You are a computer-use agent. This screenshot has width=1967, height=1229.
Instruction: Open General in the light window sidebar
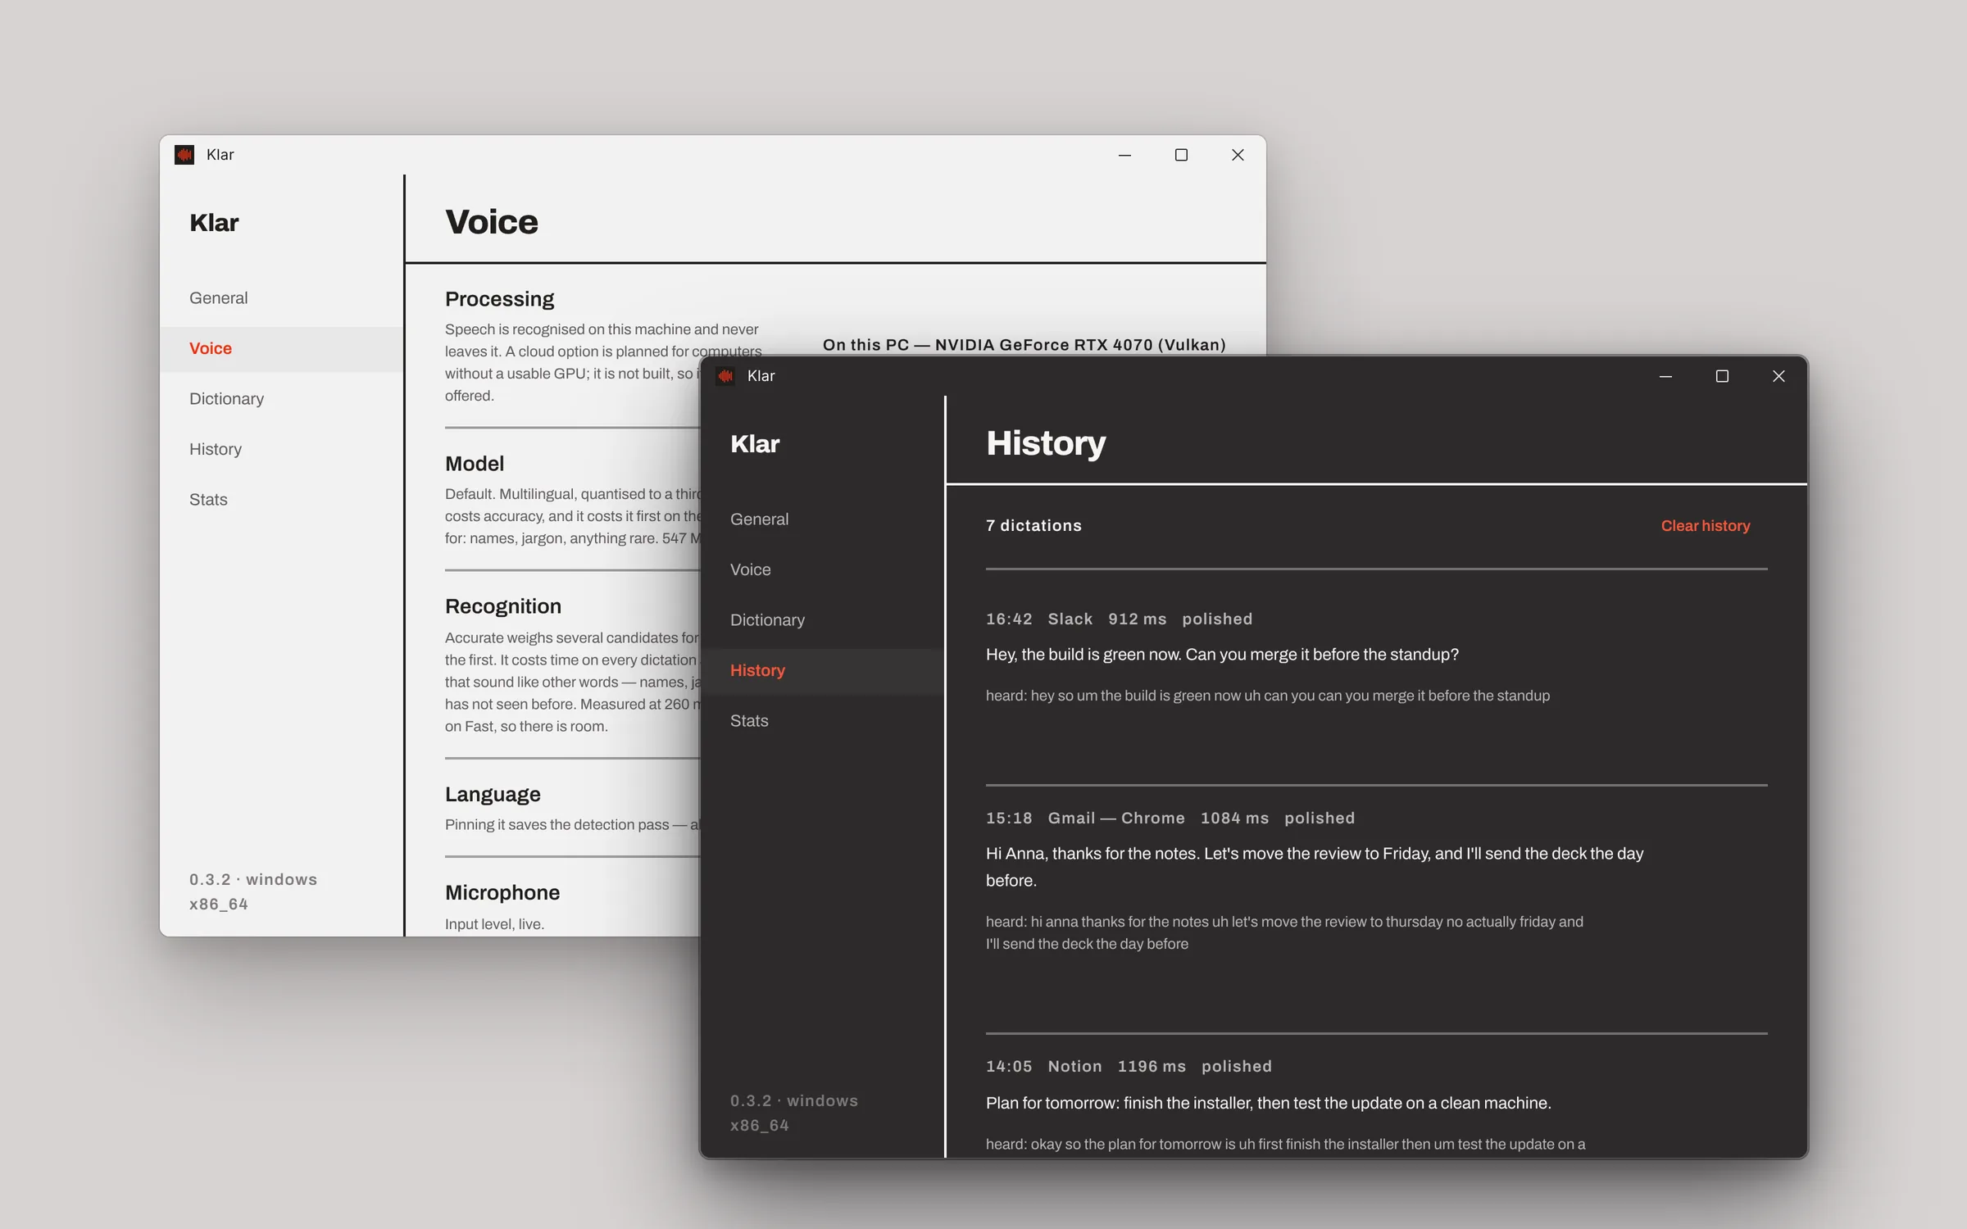[x=281, y=298]
